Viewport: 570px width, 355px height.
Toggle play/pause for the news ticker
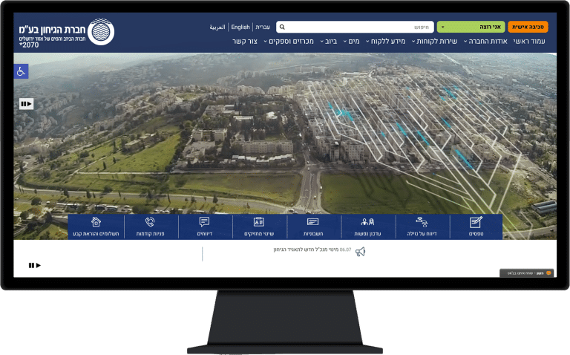35,266
